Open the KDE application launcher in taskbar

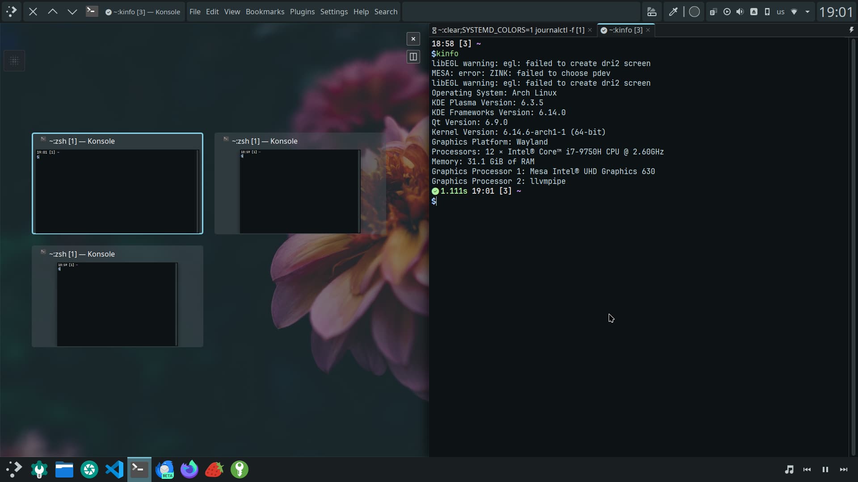pos(14,469)
